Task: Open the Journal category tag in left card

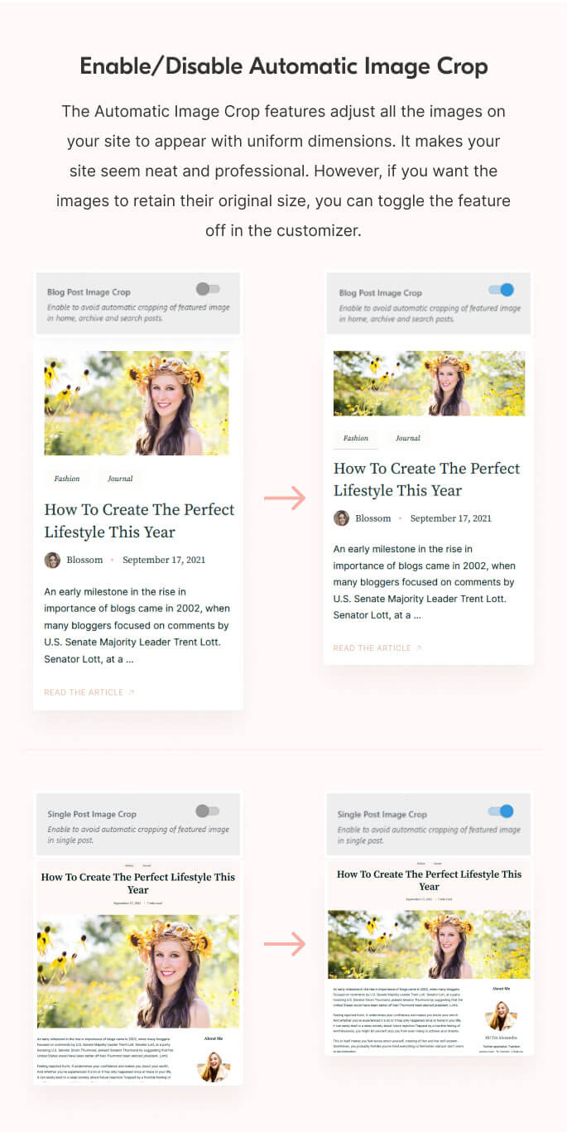Action: [120, 479]
